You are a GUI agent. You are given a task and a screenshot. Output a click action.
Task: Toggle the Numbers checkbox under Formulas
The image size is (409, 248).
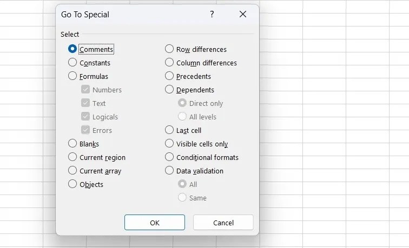pos(85,90)
